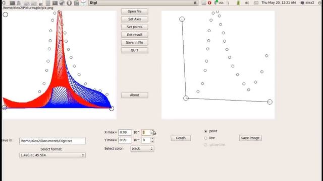Click the Save image button
Screen dimensions: 323x181
[250, 138]
